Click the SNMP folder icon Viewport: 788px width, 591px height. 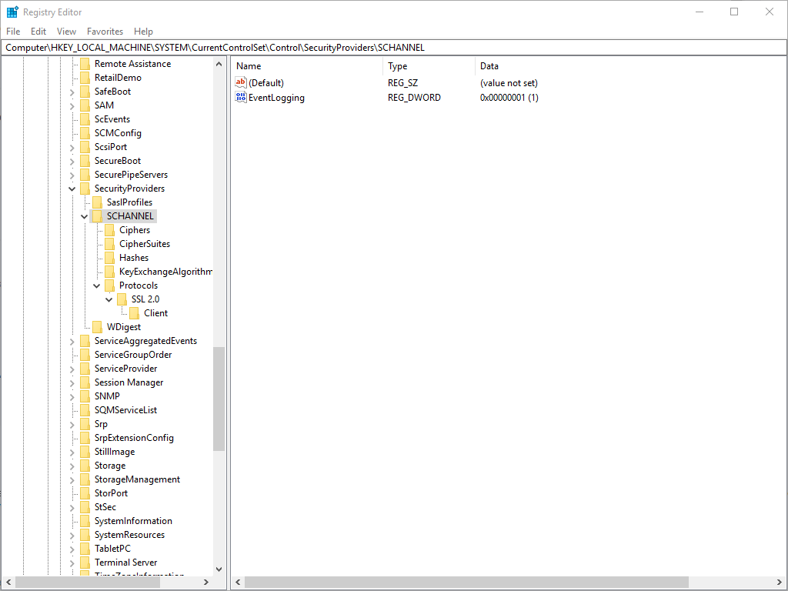pos(85,396)
